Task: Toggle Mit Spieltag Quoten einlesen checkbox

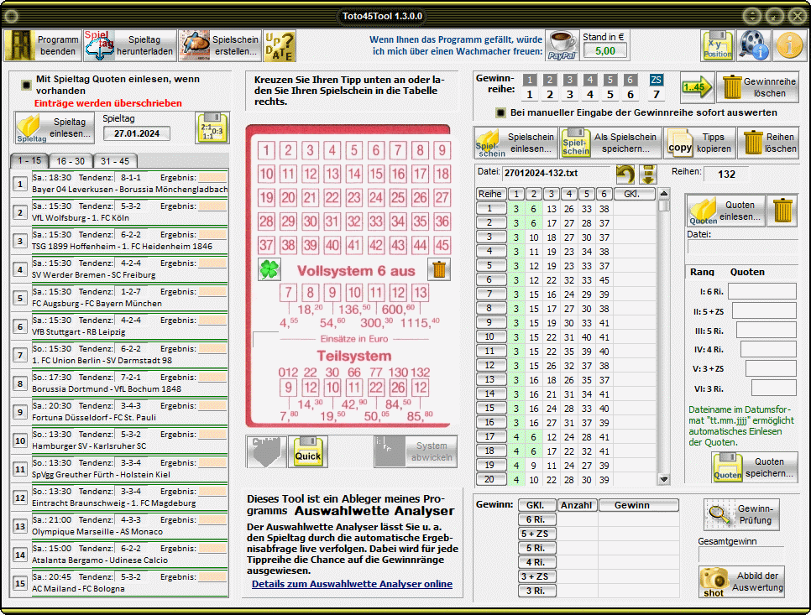Action: click(26, 85)
